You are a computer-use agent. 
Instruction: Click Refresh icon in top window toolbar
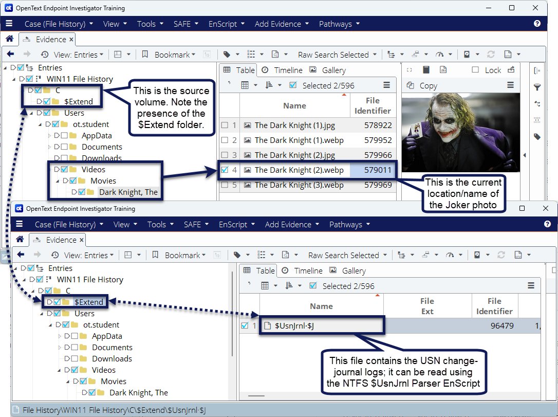[491, 54]
